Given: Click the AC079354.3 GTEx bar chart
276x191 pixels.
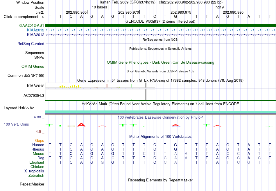Looking at the screenshot, I should coord(100,95).
